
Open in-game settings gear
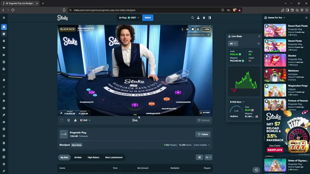pyautogui.click(x=198, y=29)
